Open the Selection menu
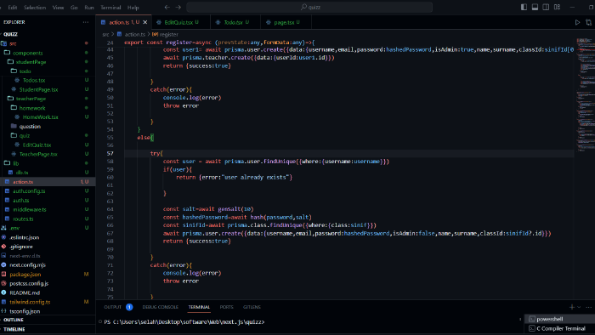595x335 pixels. 35,7
